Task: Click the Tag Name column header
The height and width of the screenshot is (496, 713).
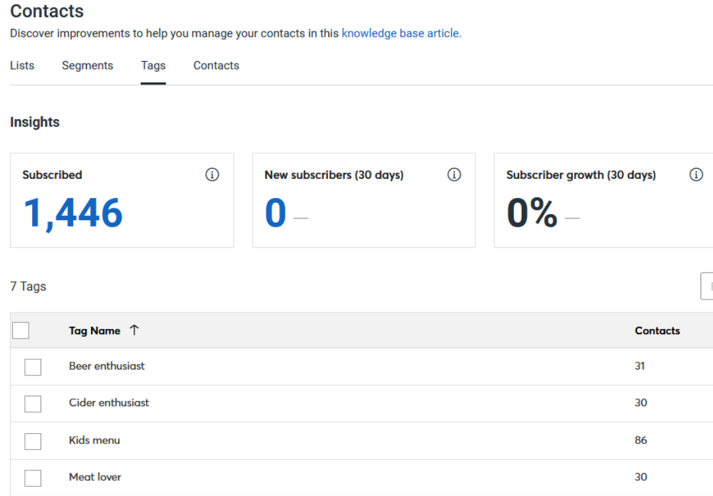Action: coord(95,330)
